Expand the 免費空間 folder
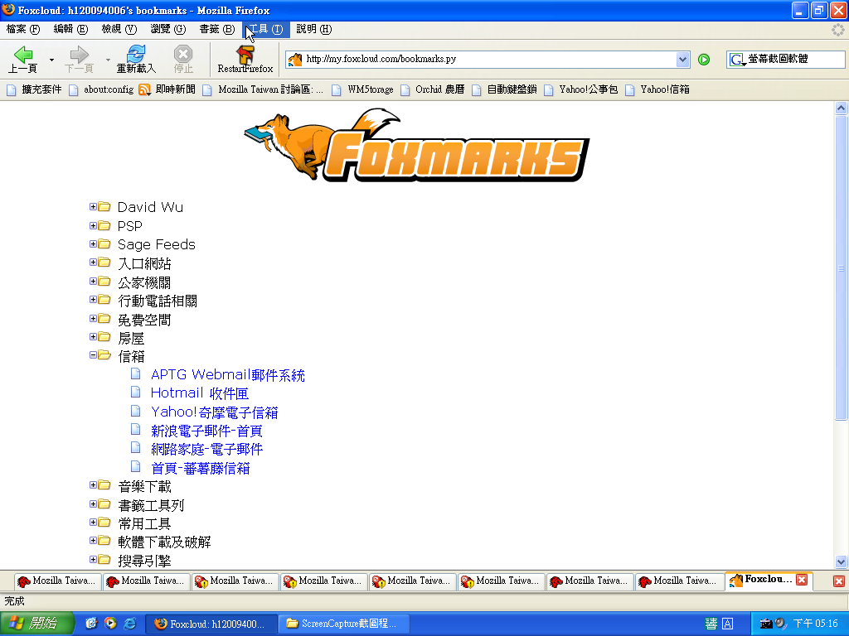Screen dimensions: 849x636 click(x=93, y=319)
